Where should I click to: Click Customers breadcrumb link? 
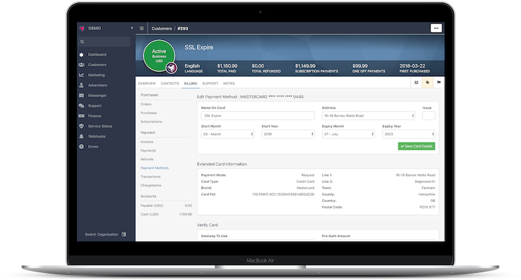click(162, 29)
